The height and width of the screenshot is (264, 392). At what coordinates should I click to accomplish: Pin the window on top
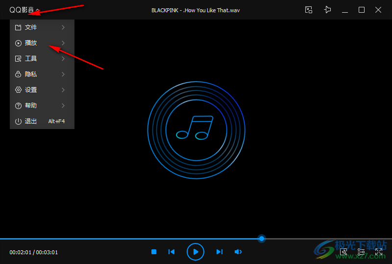(327, 10)
